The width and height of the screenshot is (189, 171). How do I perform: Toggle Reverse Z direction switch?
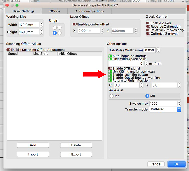(x=148, y=26)
